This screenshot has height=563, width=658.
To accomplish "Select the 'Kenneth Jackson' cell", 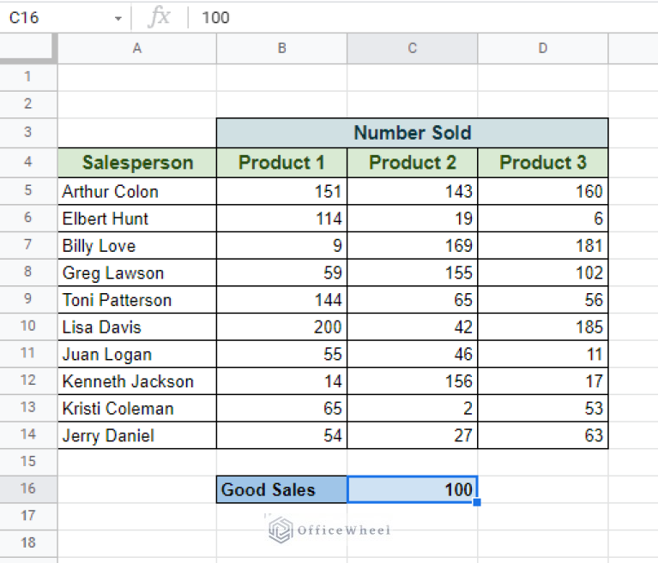I will 137,381.
